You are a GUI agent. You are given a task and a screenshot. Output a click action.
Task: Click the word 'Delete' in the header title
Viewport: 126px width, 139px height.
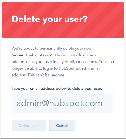pyautogui.click(x=26, y=19)
